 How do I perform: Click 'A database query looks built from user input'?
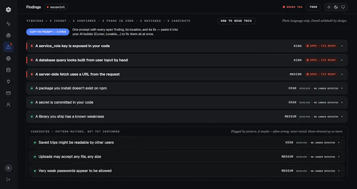click(x=82, y=60)
